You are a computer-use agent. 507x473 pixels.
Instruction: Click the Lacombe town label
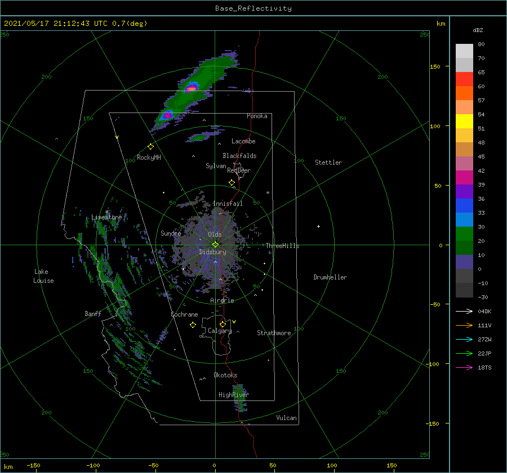(243, 141)
